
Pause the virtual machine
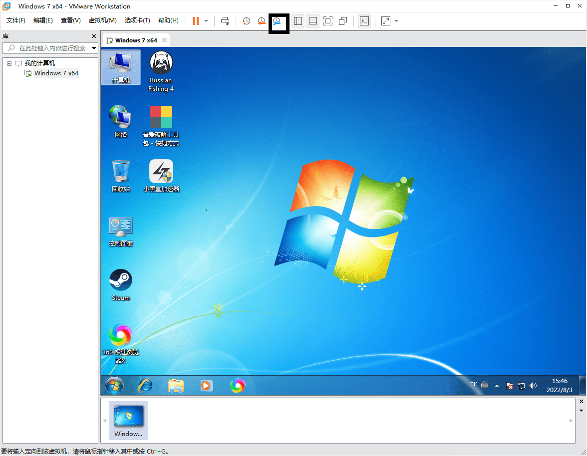pos(196,21)
